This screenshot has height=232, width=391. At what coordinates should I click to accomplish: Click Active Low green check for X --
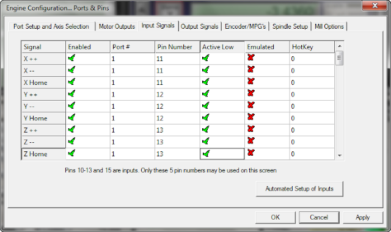pyautogui.click(x=206, y=70)
